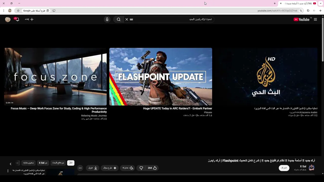The width and height of the screenshot is (324, 182).
Task: Select the الكل filter chip
Action: [71, 163]
